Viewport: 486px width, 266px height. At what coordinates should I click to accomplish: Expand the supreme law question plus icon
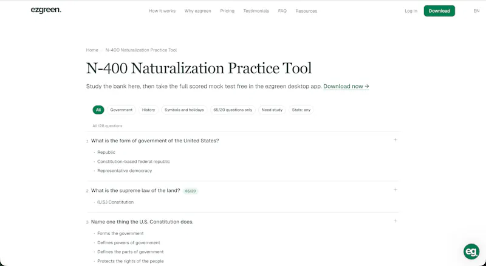(x=395, y=190)
